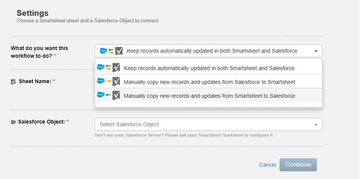Click Smartsheet checkmark icon in second dropdown option

pyautogui.click(x=116, y=82)
